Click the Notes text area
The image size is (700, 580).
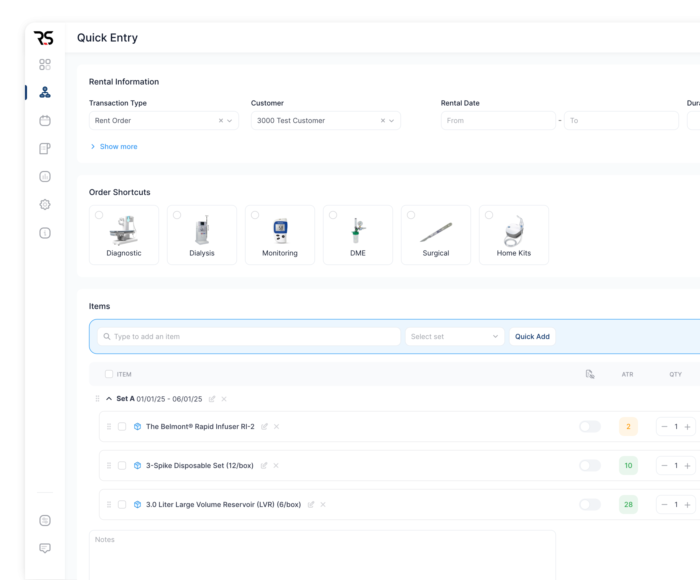coord(322,555)
